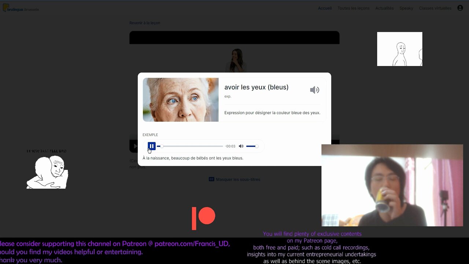This screenshot has width=469, height=264.
Task: Open 'Classes virtuelles' menu item
Action: [435, 8]
